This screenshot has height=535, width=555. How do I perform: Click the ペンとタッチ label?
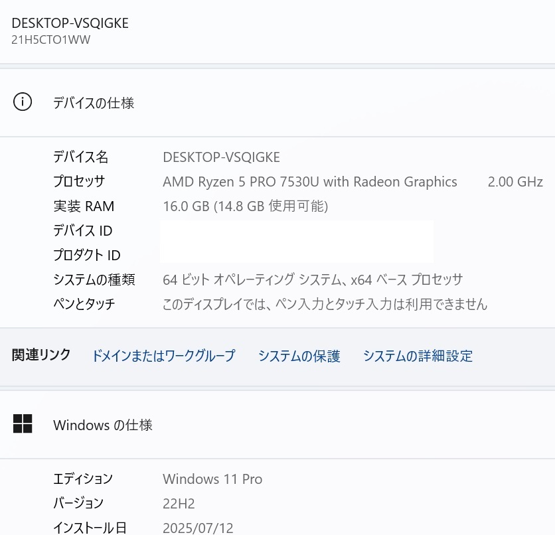click(84, 304)
